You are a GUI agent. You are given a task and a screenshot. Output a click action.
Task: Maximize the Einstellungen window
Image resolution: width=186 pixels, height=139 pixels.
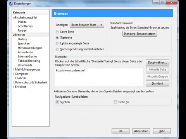click(163, 3)
